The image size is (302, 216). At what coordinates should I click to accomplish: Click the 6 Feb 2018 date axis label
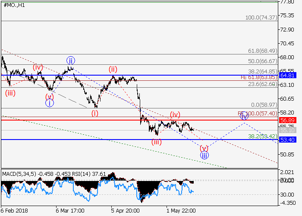point(14,211)
